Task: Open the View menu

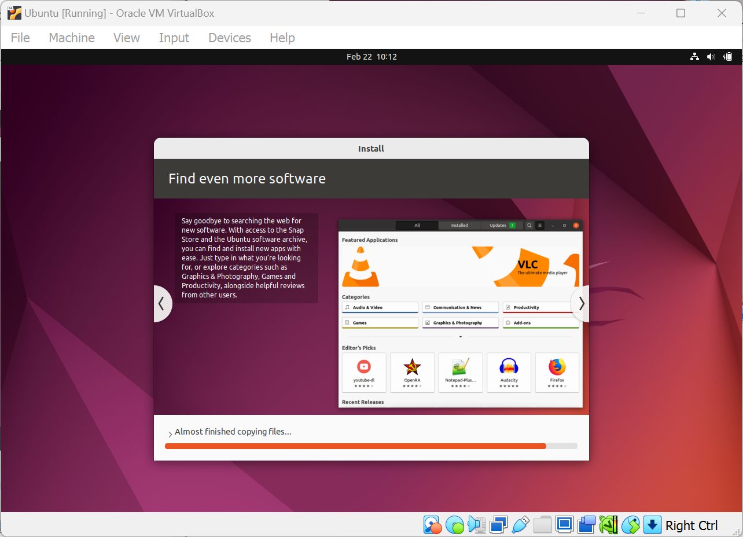Action: [x=127, y=38]
